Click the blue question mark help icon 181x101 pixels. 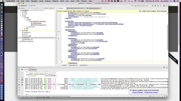pos(19,93)
